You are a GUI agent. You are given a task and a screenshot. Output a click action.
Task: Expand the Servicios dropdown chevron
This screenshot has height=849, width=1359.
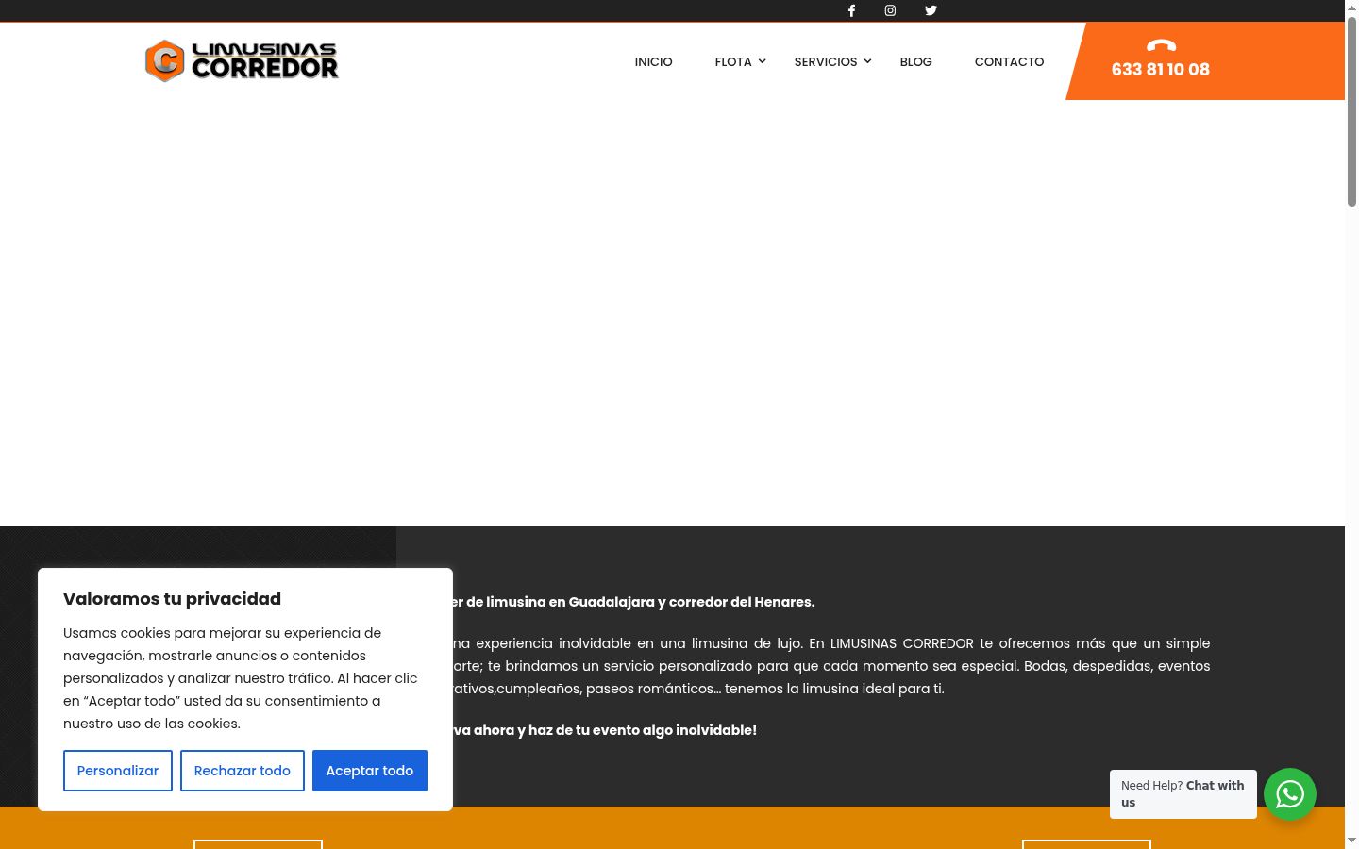click(868, 61)
